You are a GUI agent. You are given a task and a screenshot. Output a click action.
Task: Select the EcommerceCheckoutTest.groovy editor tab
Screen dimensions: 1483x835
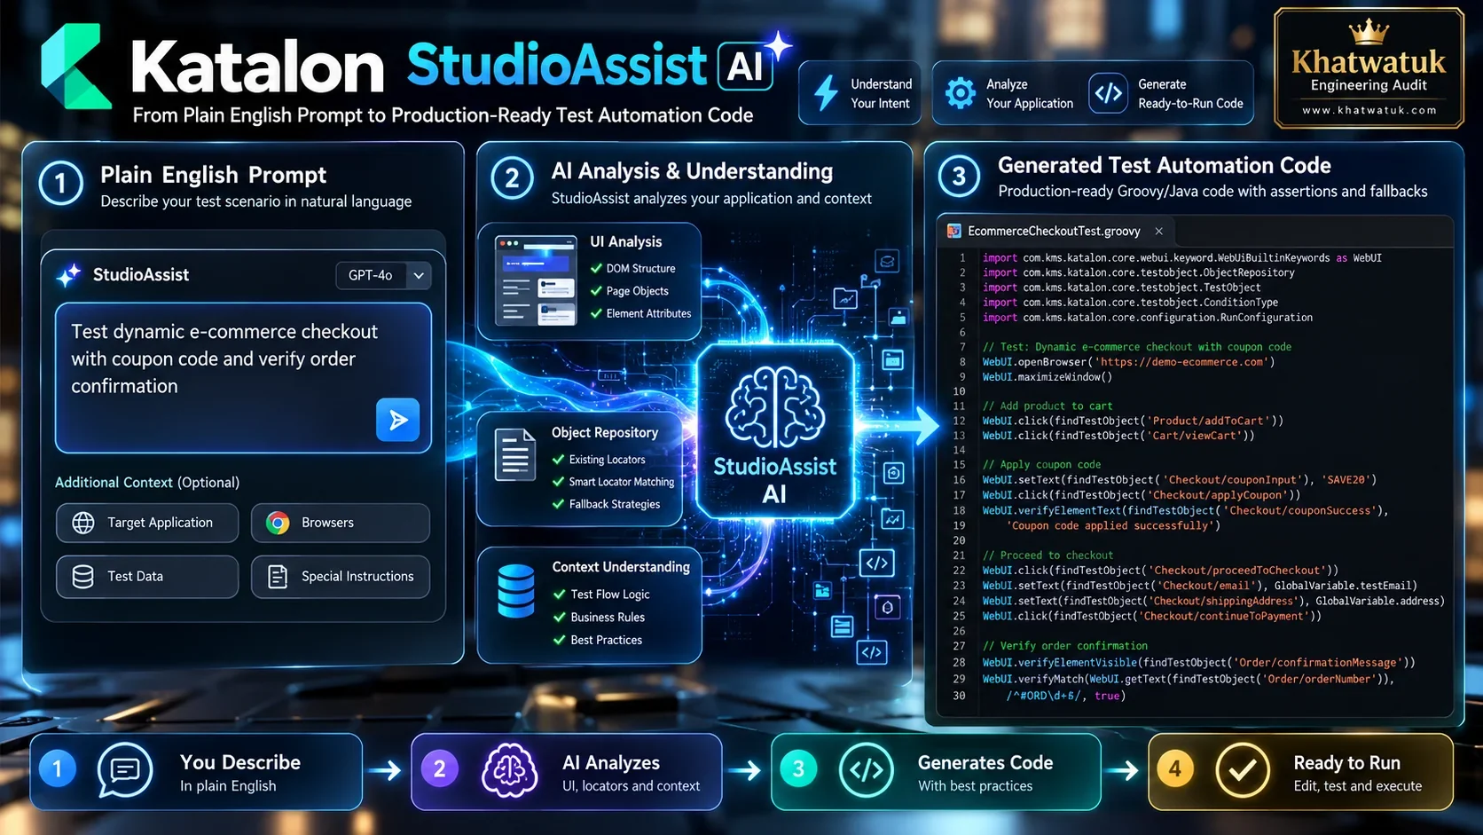click(1055, 231)
